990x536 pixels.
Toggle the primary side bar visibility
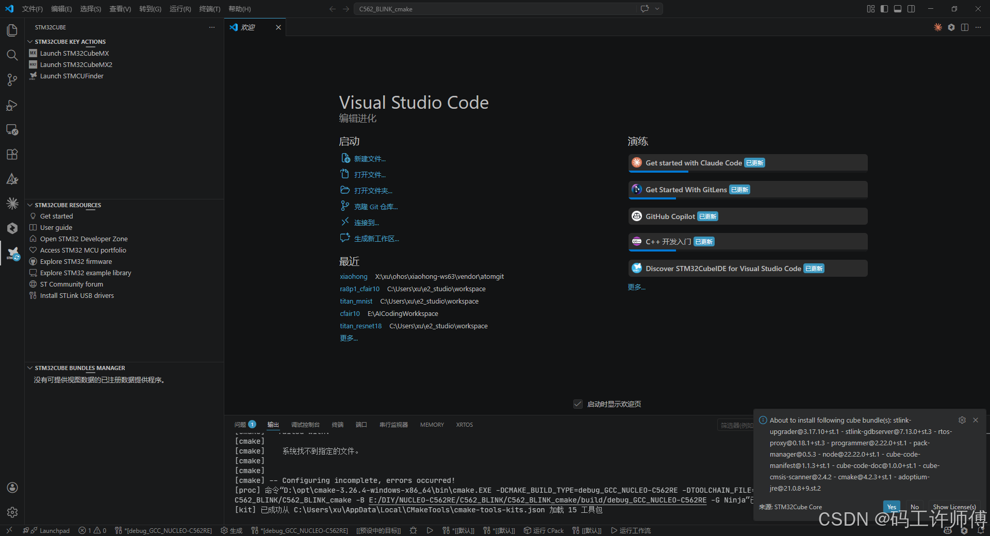884,9
